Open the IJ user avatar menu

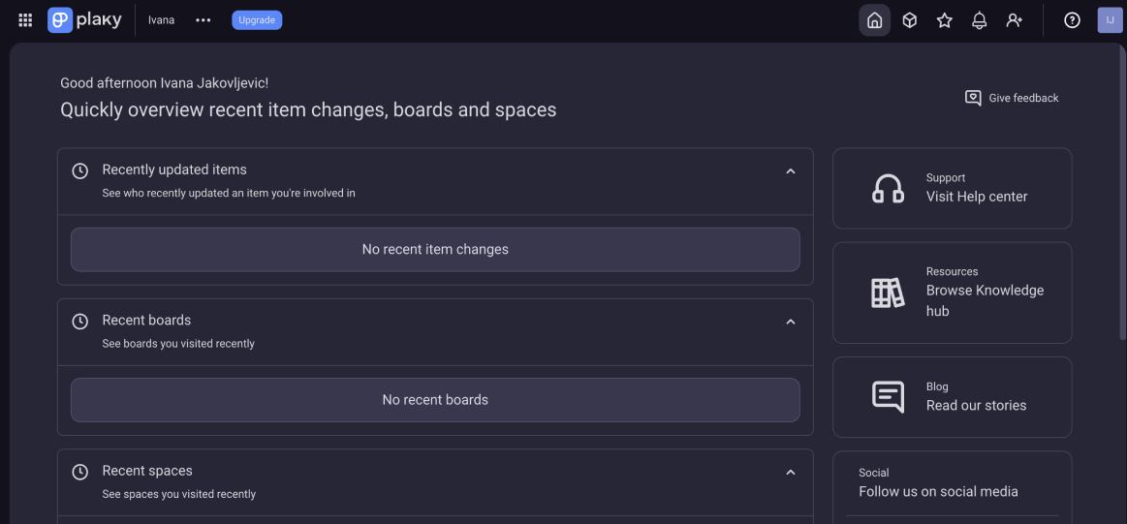pos(1110,20)
